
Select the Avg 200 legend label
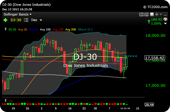tap(71, 30)
